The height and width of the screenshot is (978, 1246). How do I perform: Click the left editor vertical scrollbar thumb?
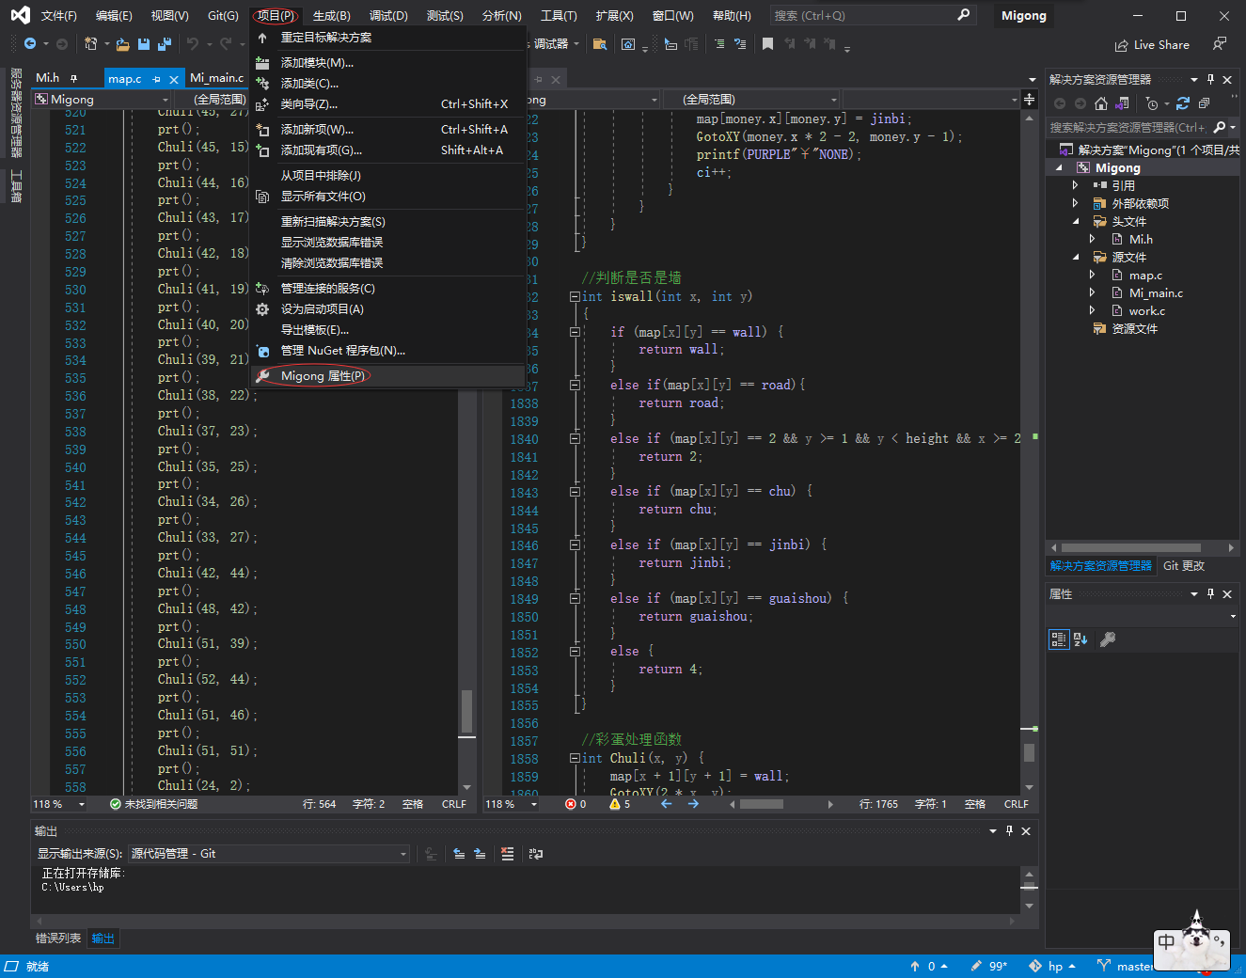(x=466, y=711)
